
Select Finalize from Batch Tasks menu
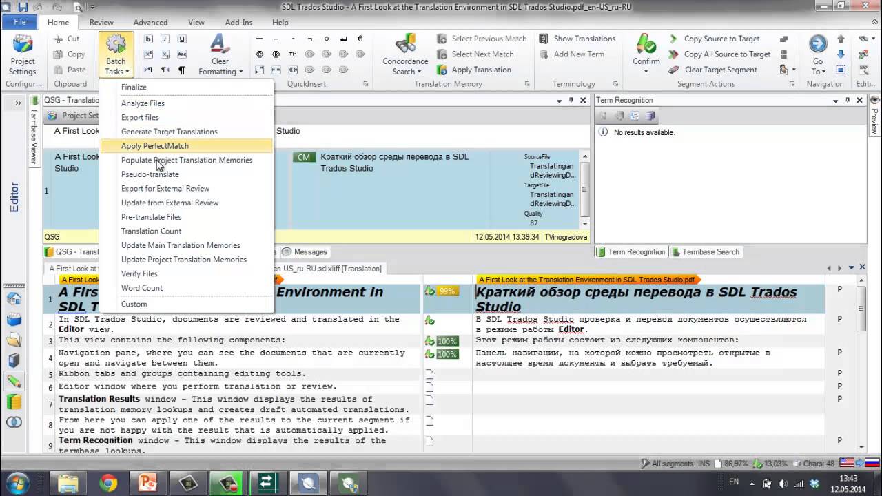tap(187, 87)
